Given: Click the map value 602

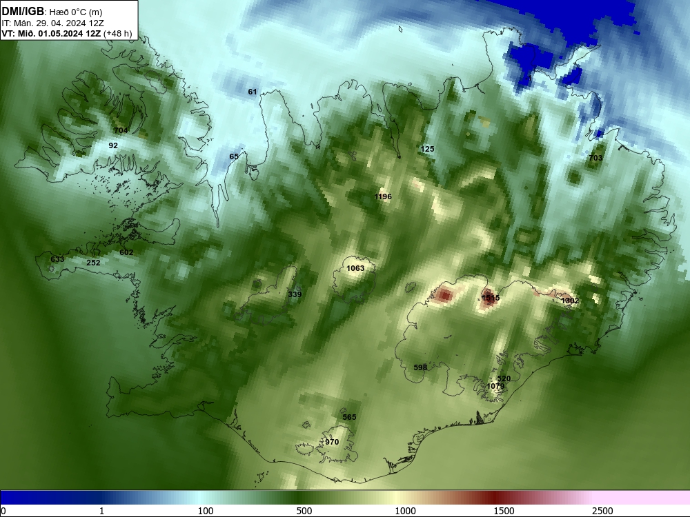Looking at the screenshot, I should [126, 253].
